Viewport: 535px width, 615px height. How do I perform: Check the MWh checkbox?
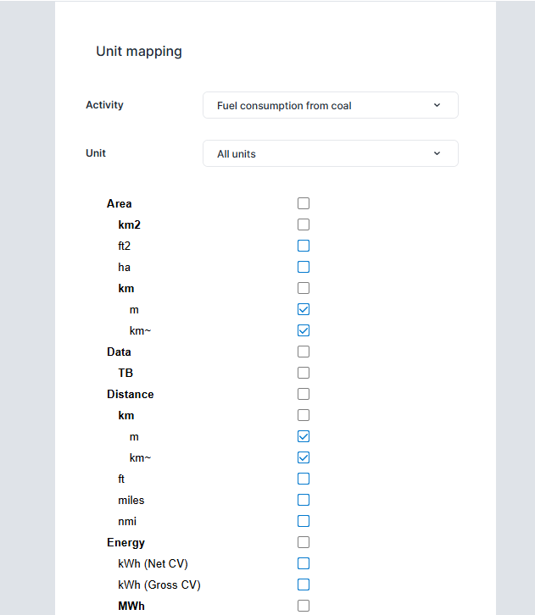click(x=304, y=606)
